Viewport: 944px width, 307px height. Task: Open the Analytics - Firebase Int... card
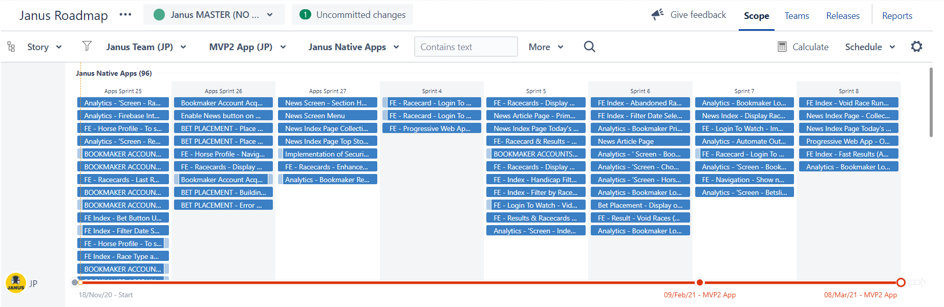pyautogui.click(x=123, y=116)
